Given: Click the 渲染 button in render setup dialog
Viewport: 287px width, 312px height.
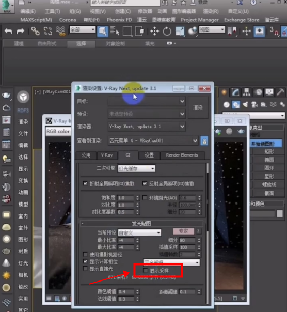Looking at the screenshot, I should 198,107.
